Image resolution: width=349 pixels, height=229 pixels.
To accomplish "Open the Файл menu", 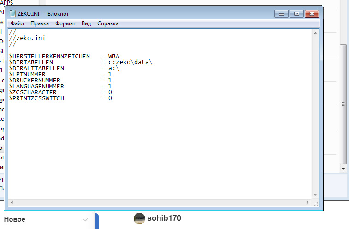I will coord(18,23).
